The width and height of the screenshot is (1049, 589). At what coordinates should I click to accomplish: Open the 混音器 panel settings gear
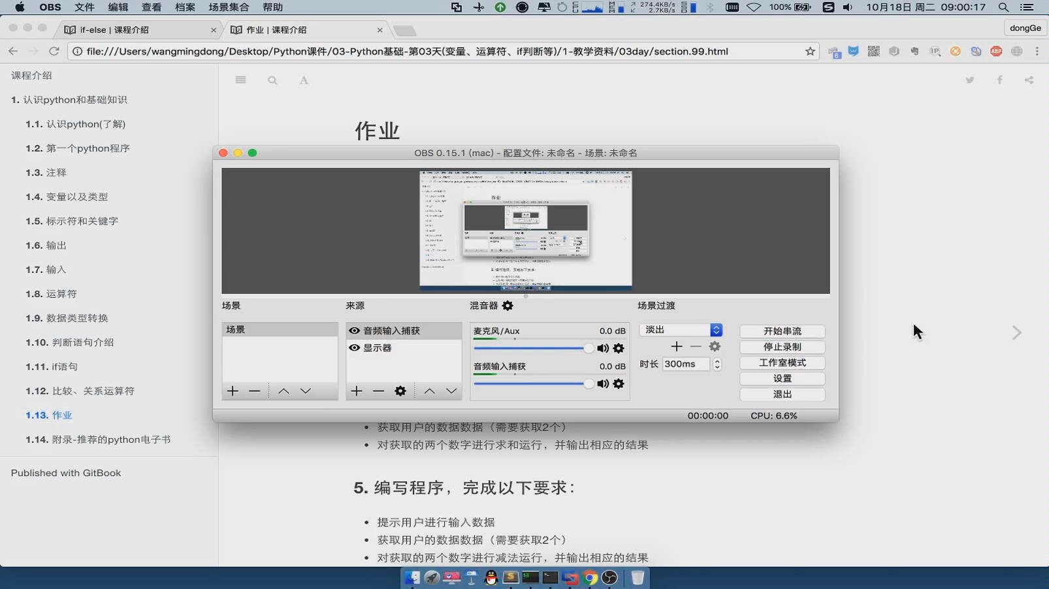(x=508, y=306)
